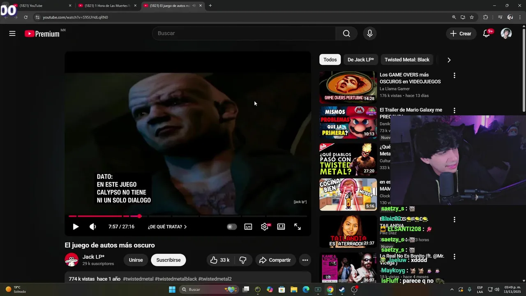This screenshot has width=526, height=296.
Task: Open Chrome zoom magnifier in address bar
Action: 454,17
